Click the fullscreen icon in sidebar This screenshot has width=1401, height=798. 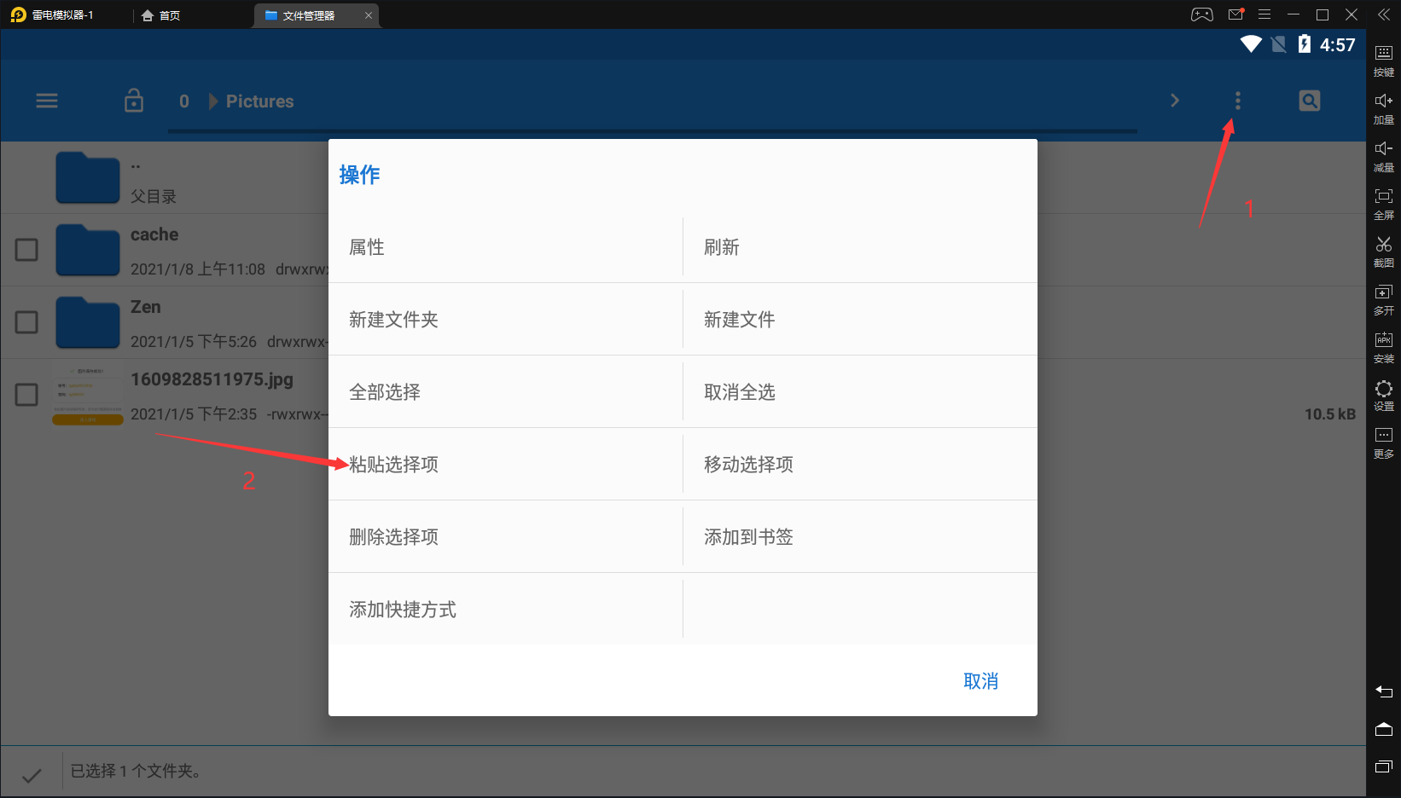coord(1383,202)
